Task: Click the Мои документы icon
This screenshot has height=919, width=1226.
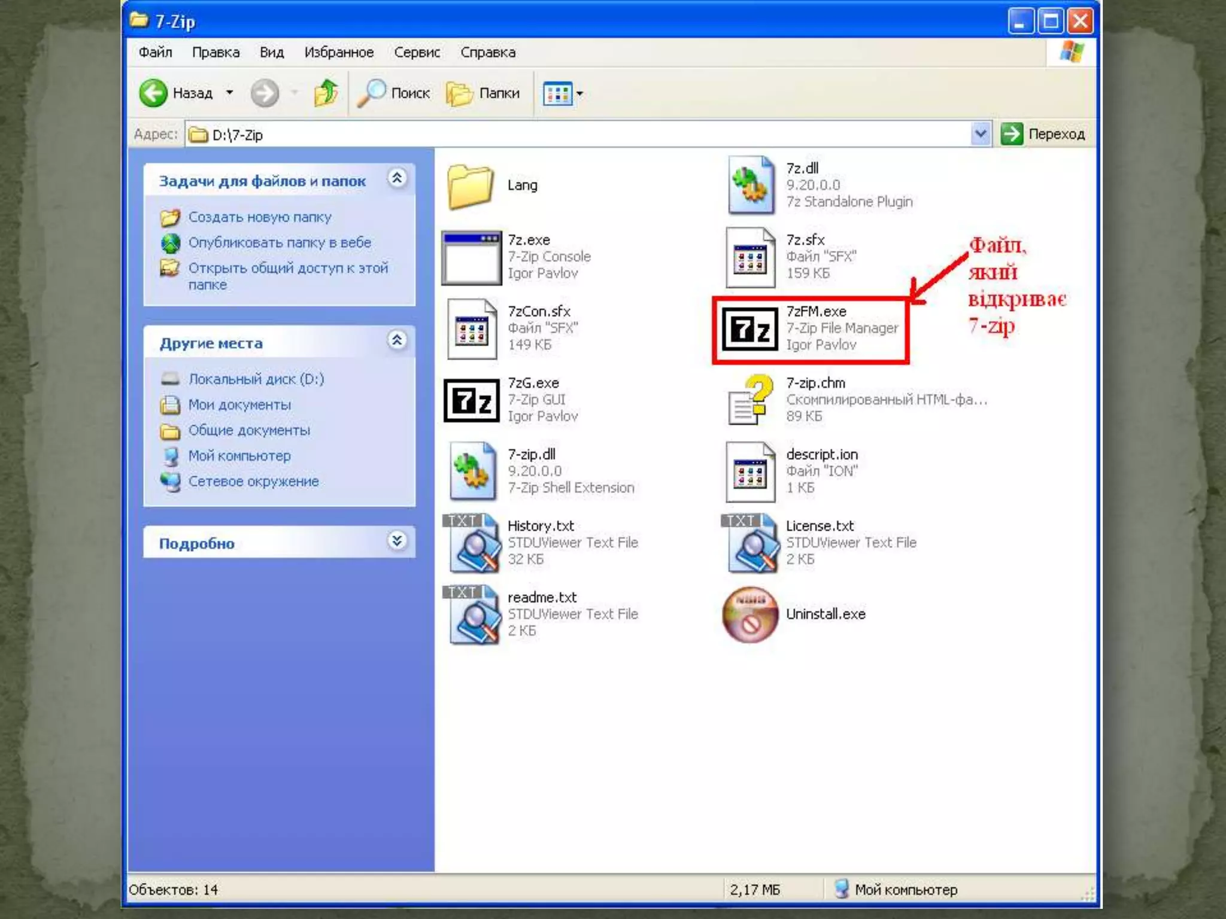Action: 171,404
